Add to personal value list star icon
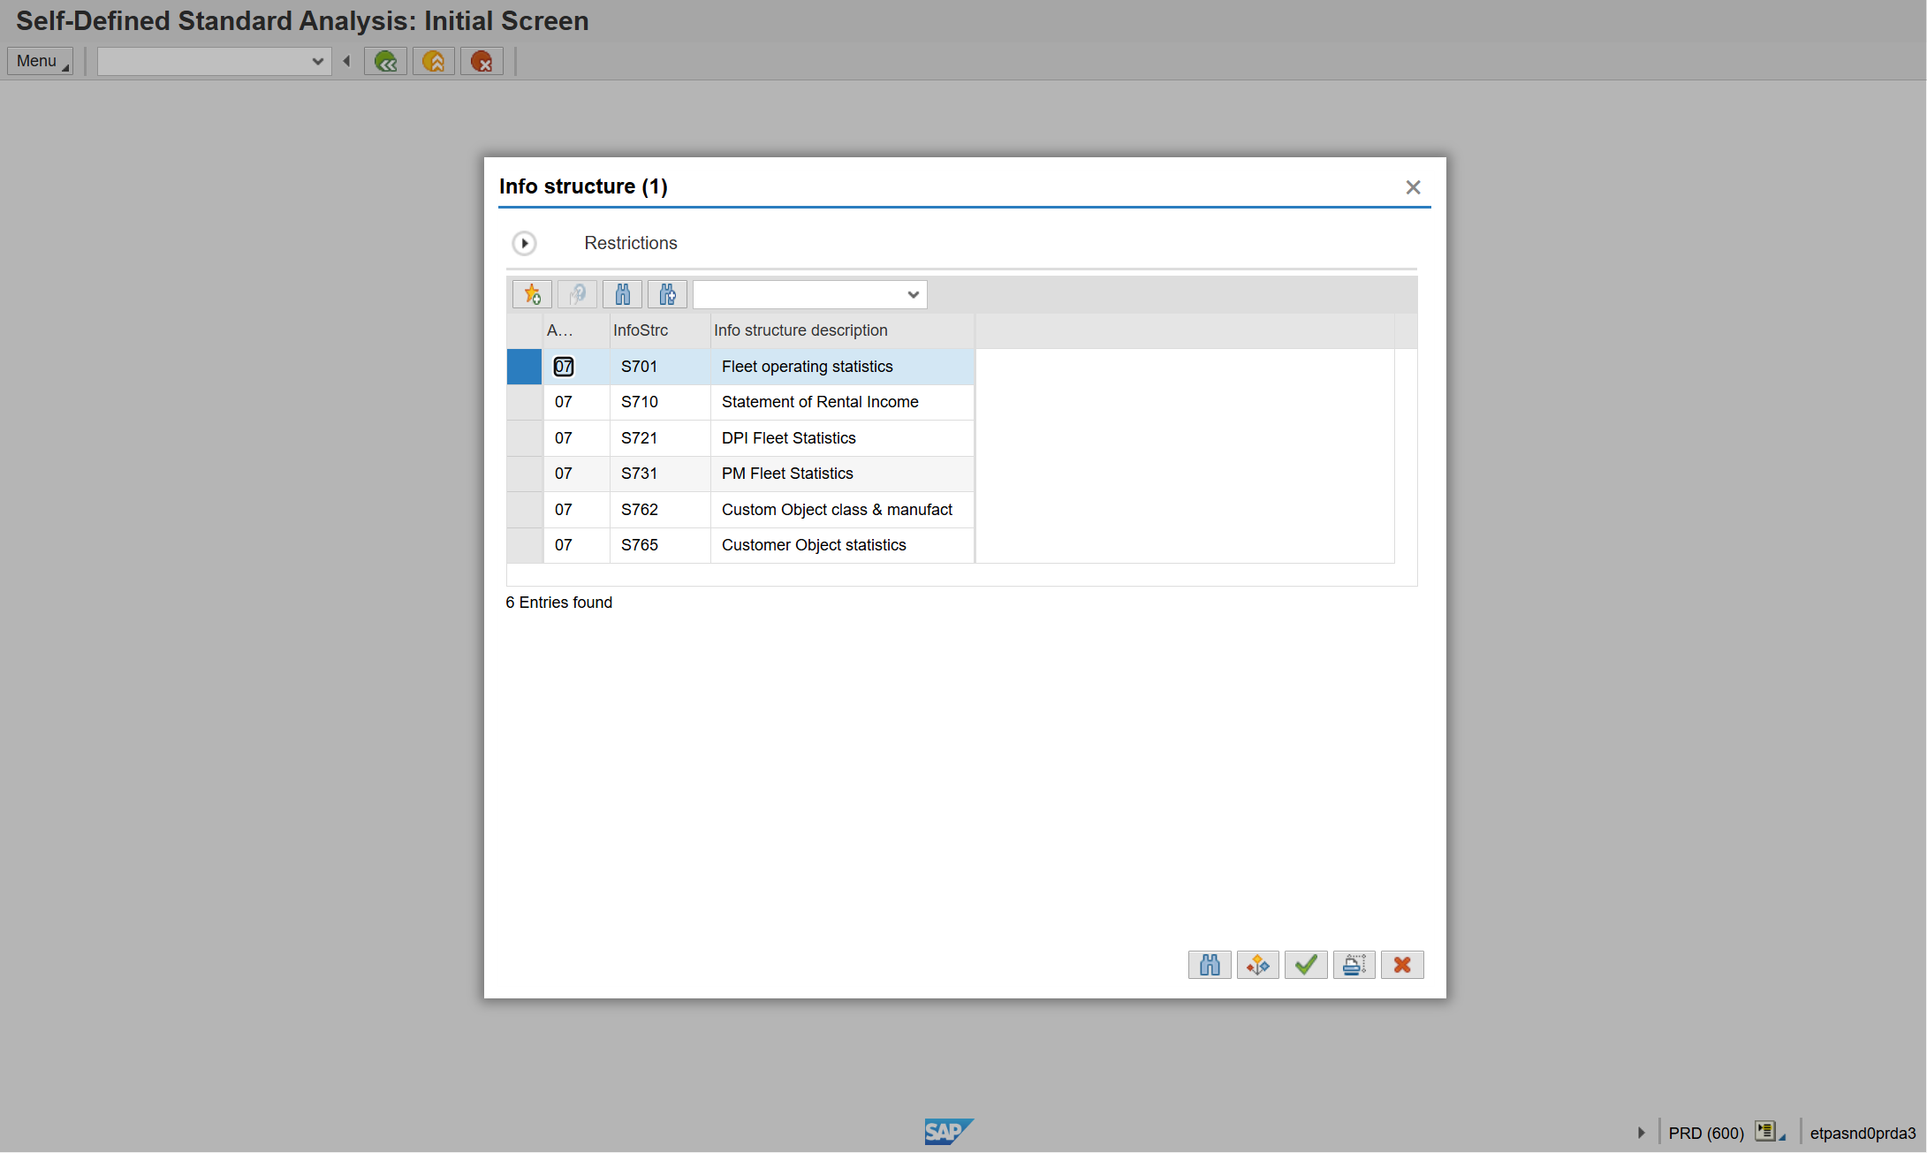This screenshot has width=1927, height=1153. [532, 294]
